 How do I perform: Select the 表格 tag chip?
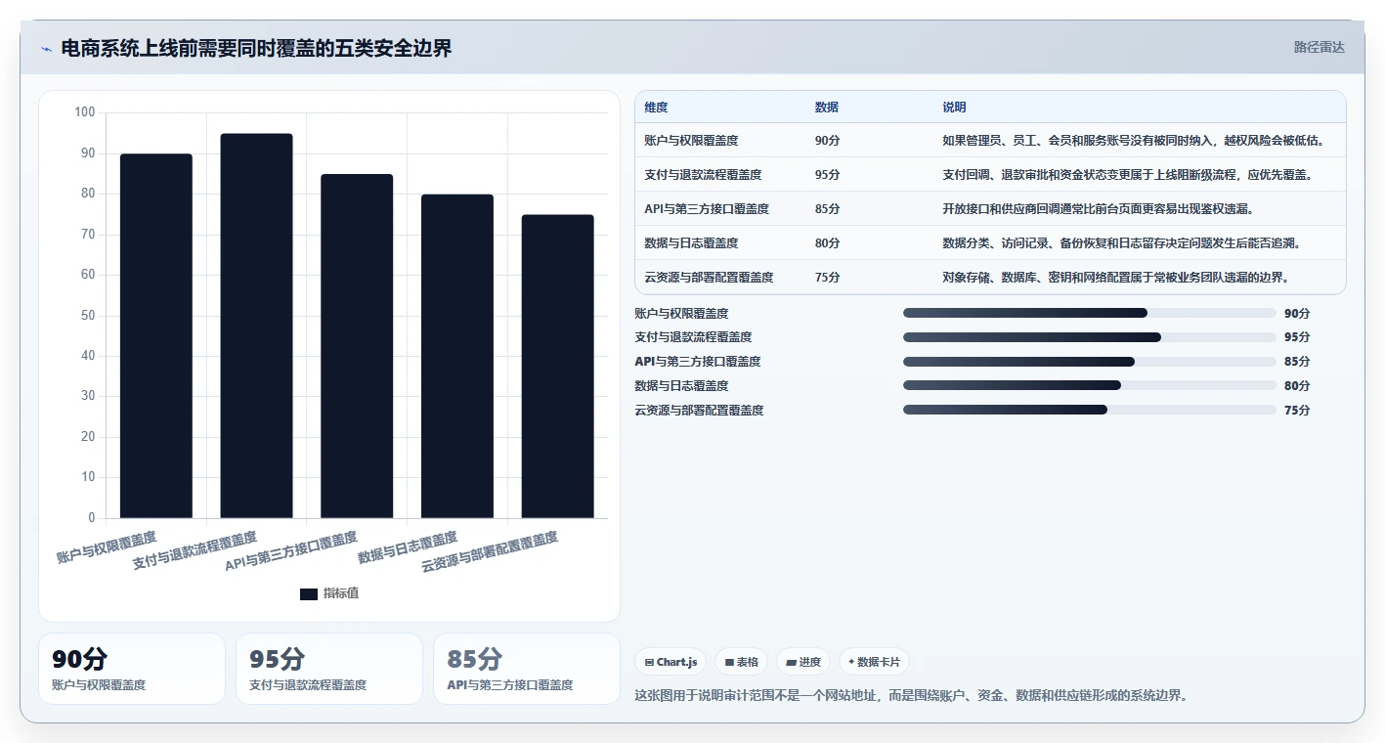pyautogui.click(x=742, y=662)
